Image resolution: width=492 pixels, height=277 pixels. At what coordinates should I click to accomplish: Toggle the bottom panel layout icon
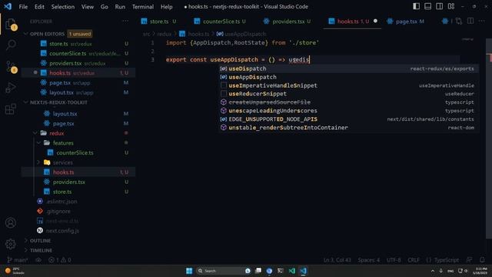point(427,6)
